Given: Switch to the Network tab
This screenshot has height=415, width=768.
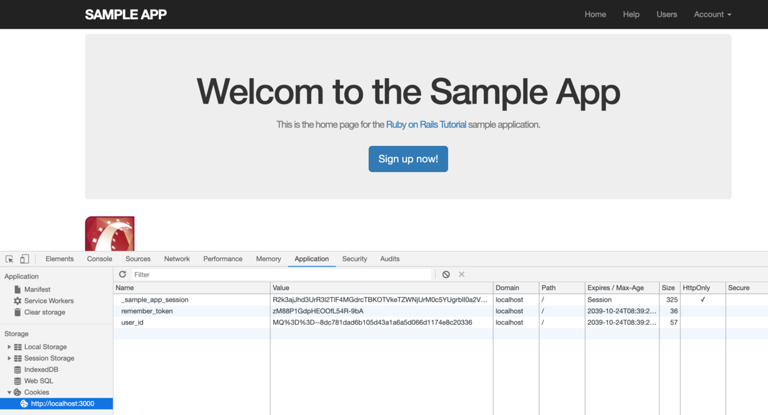Looking at the screenshot, I should pos(177,259).
